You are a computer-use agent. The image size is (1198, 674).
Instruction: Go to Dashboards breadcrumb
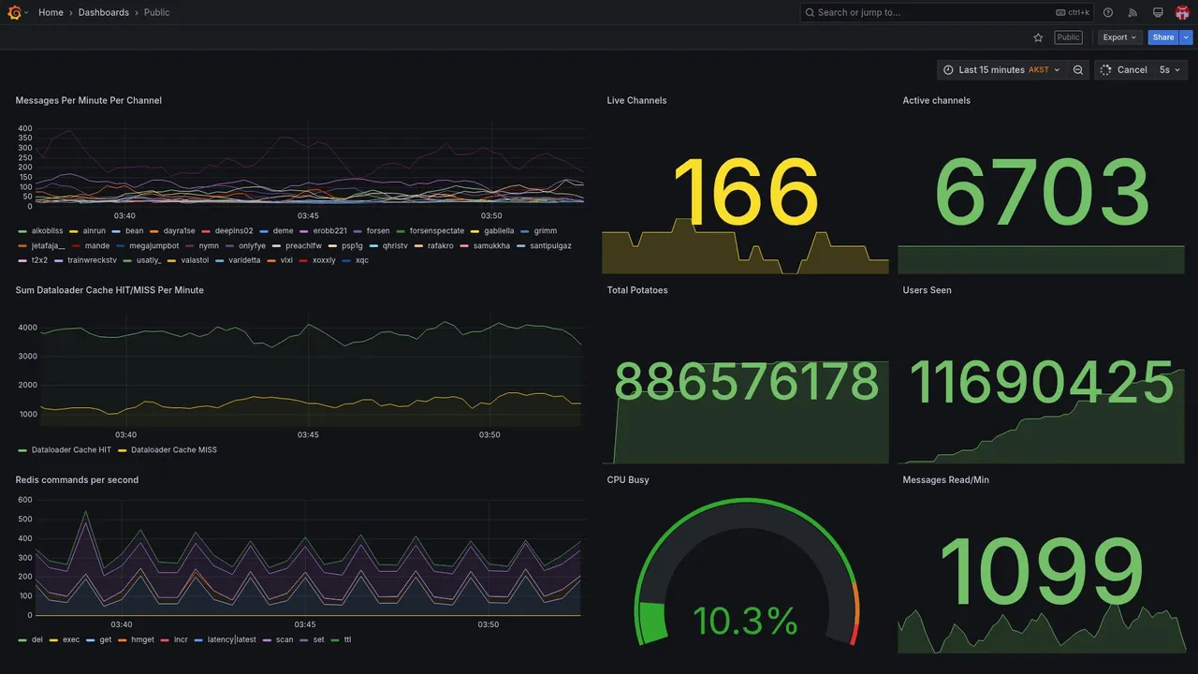104,12
